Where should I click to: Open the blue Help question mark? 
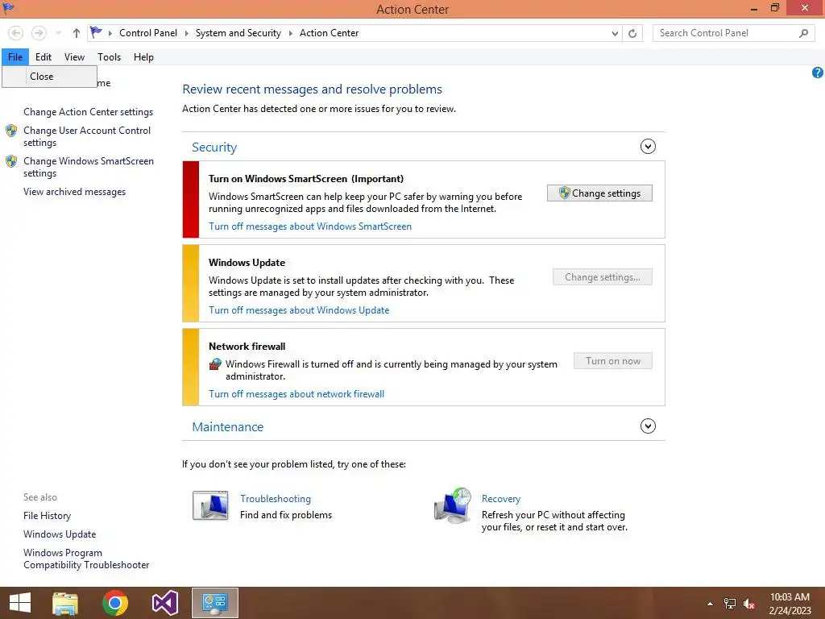pos(817,73)
